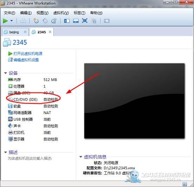Close the 2345 tab

click(50, 32)
